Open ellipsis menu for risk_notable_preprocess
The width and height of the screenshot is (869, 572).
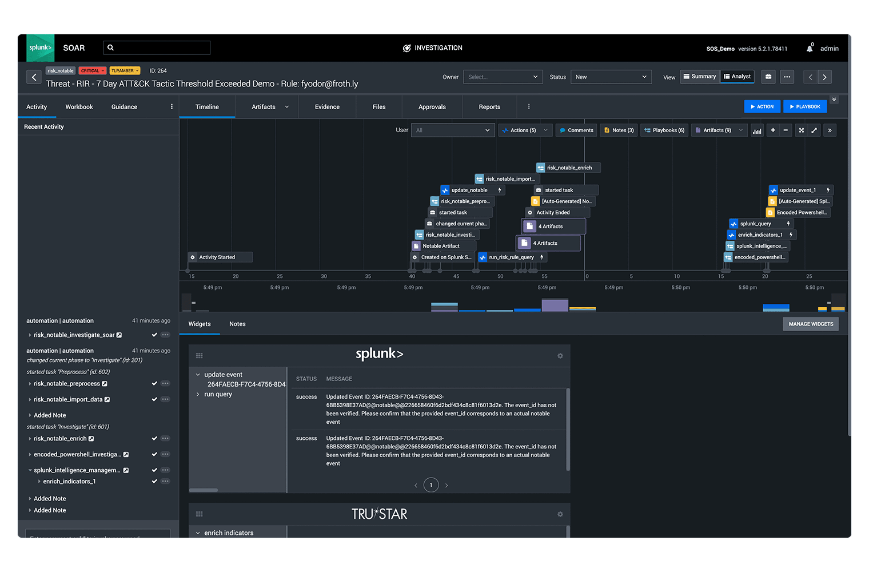point(165,384)
